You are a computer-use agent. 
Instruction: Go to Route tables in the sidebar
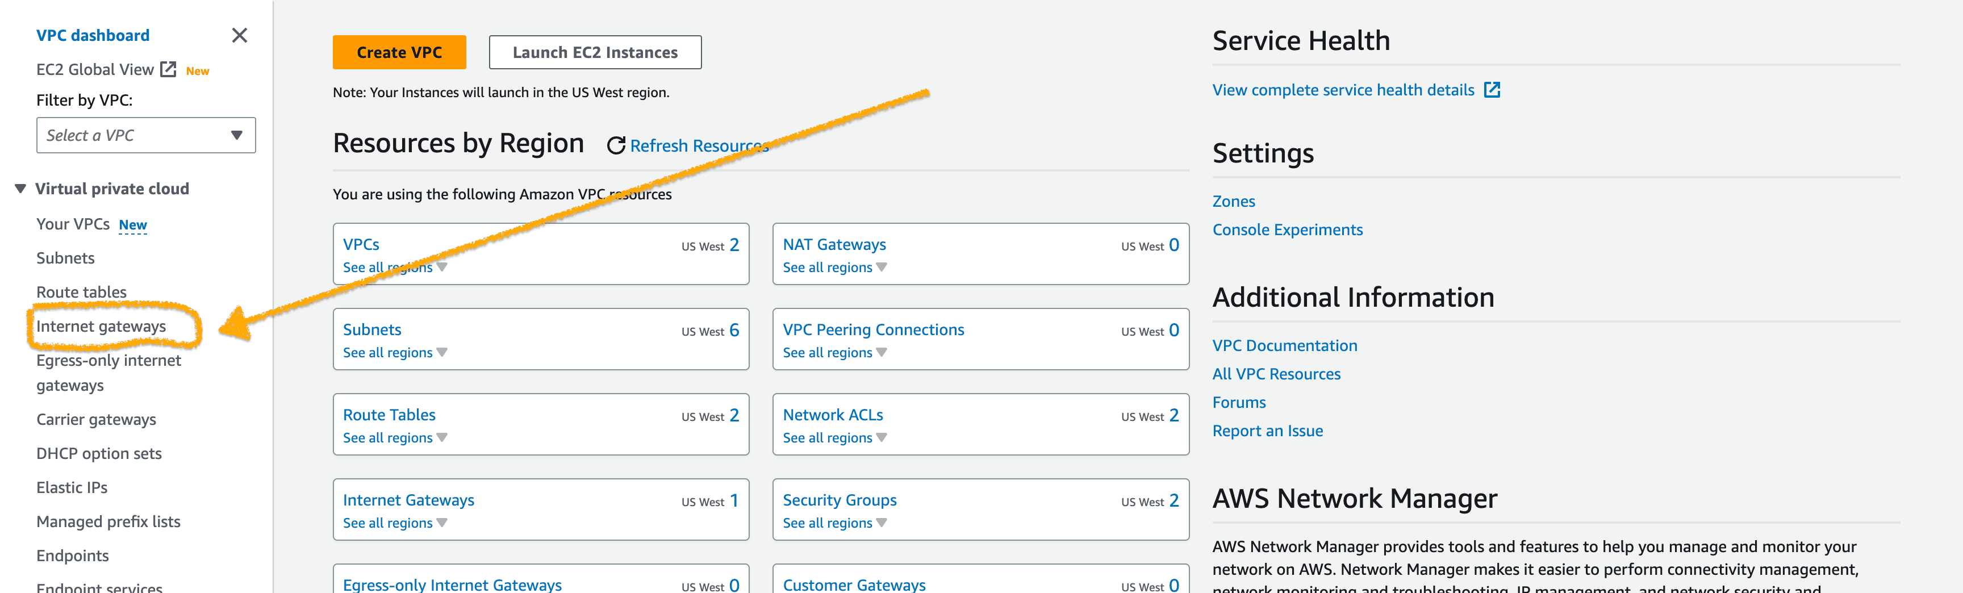click(x=82, y=292)
